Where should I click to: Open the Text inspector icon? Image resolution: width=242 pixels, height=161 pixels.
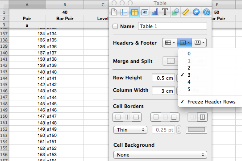(x=165, y=12)
